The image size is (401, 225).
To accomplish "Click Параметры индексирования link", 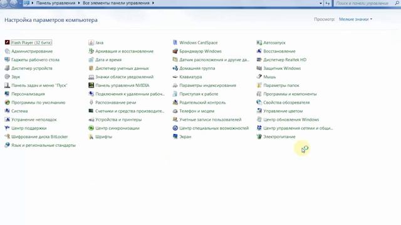I will 207,86.
